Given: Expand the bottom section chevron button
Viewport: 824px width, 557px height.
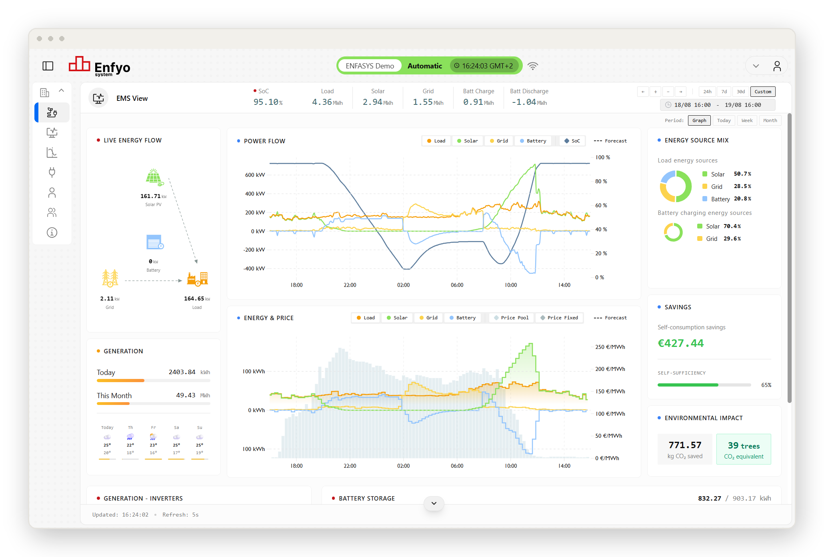Looking at the screenshot, I should click(x=434, y=503).
